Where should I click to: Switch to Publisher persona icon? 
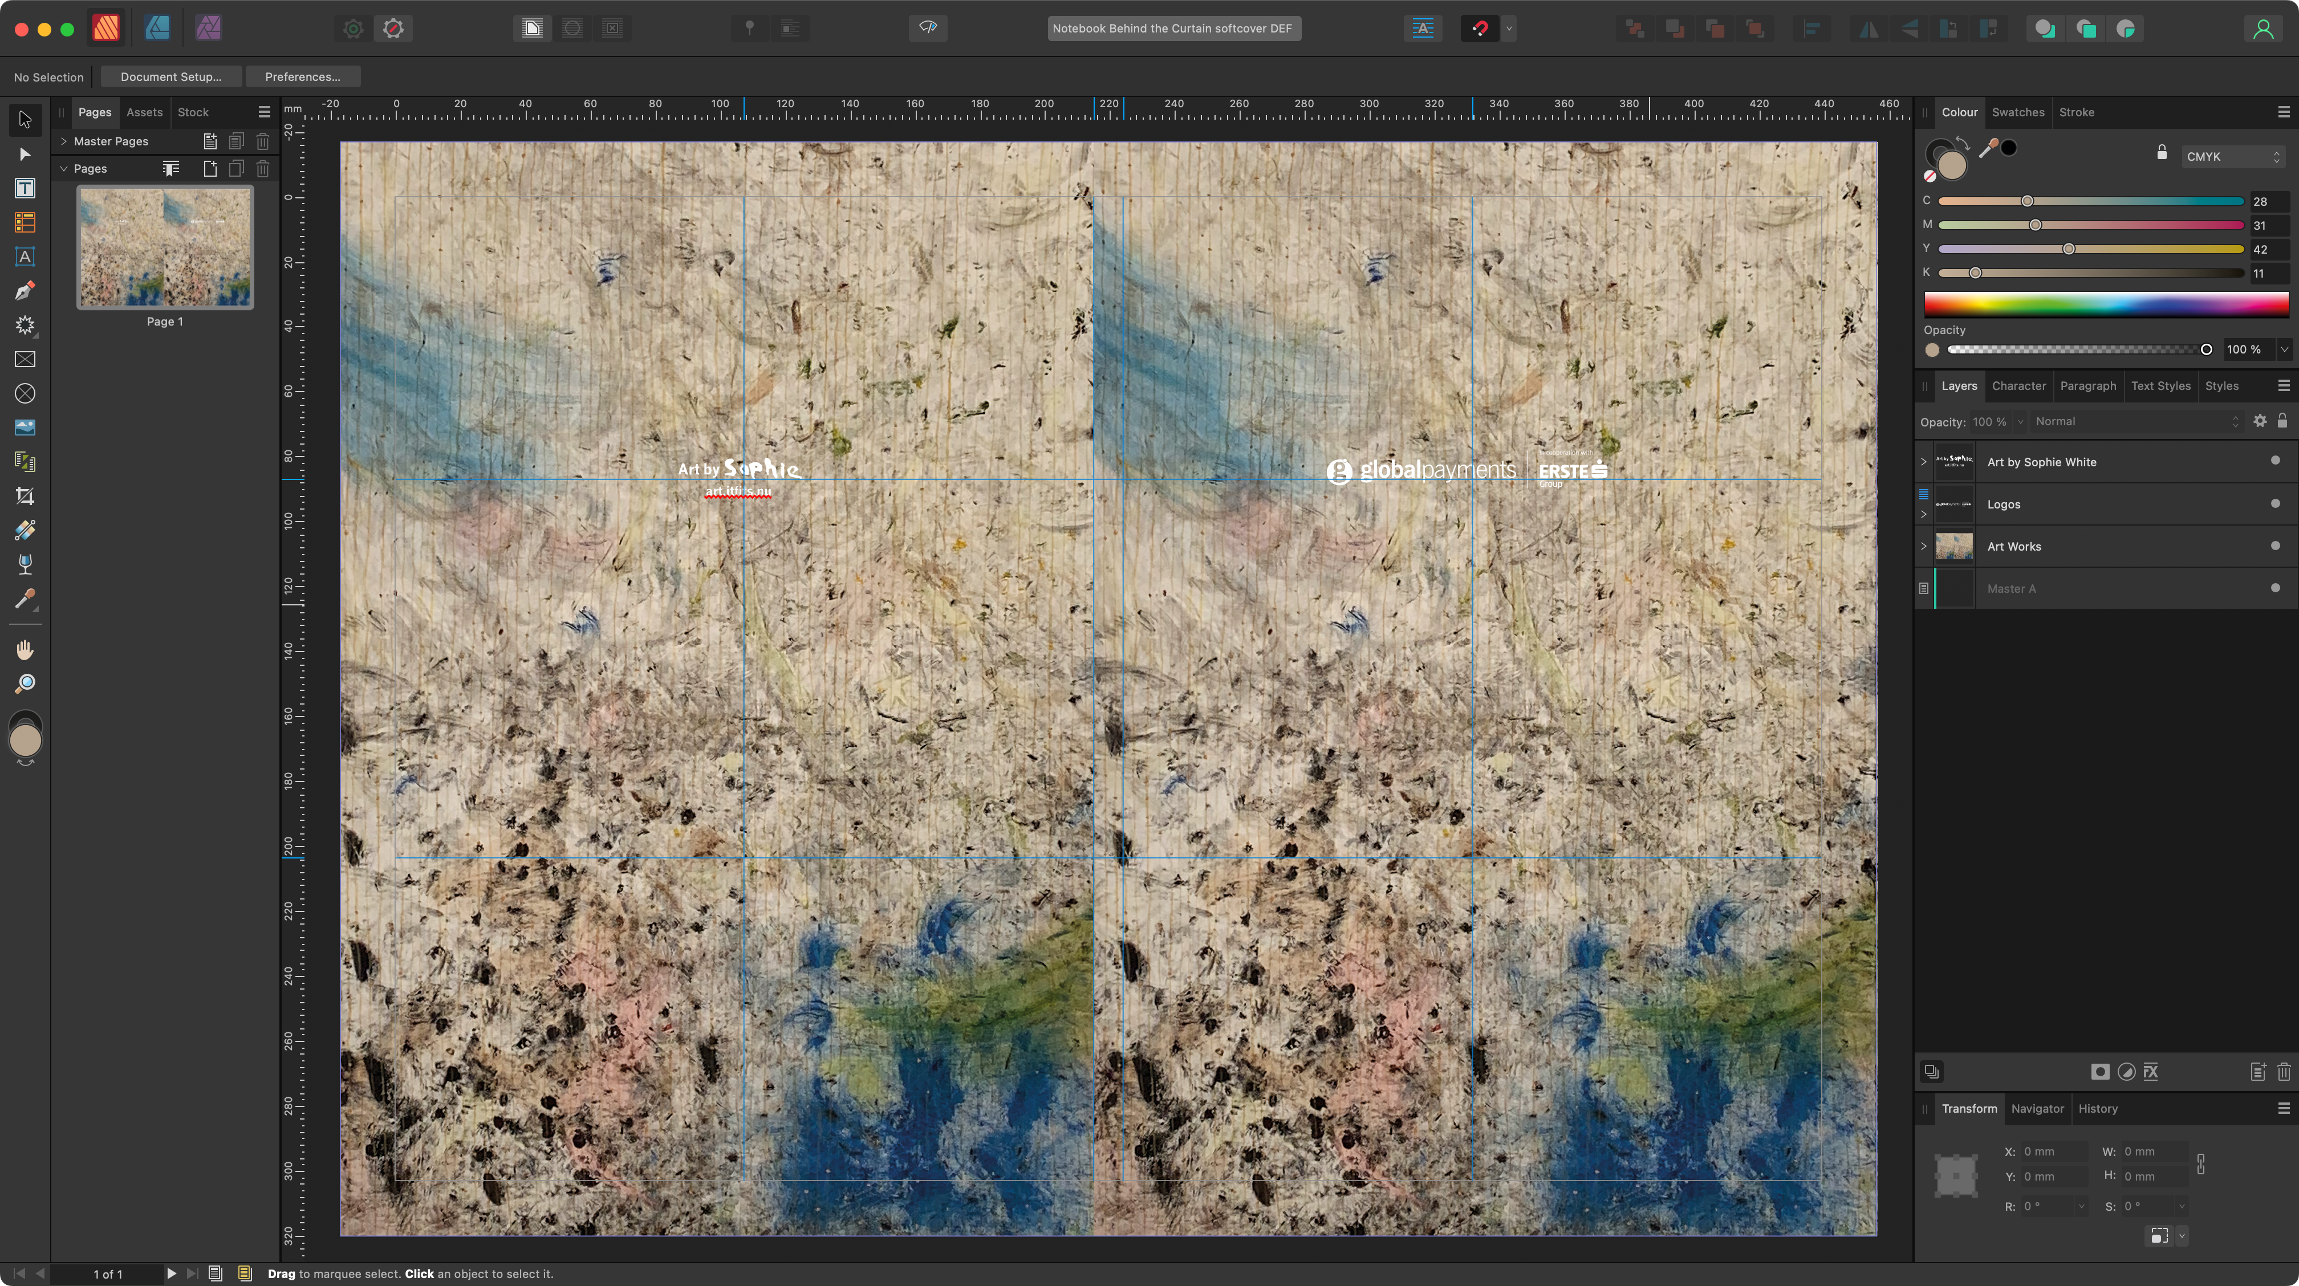(106, 28)
